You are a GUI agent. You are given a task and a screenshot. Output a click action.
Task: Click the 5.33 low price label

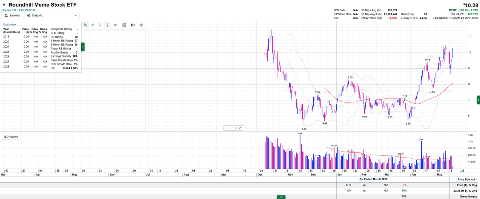304,129
